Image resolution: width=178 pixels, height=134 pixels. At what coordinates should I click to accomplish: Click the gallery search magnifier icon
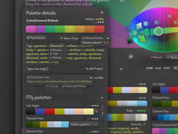[121, 69]
